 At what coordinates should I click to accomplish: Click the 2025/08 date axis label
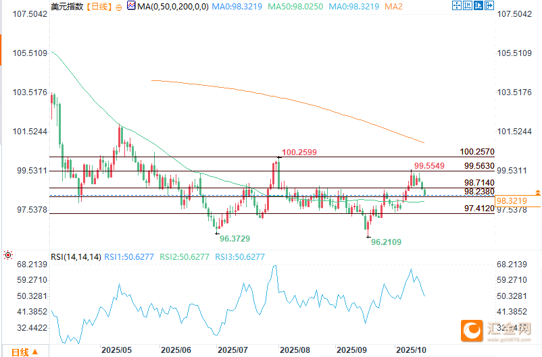click(x=295, y=350)
